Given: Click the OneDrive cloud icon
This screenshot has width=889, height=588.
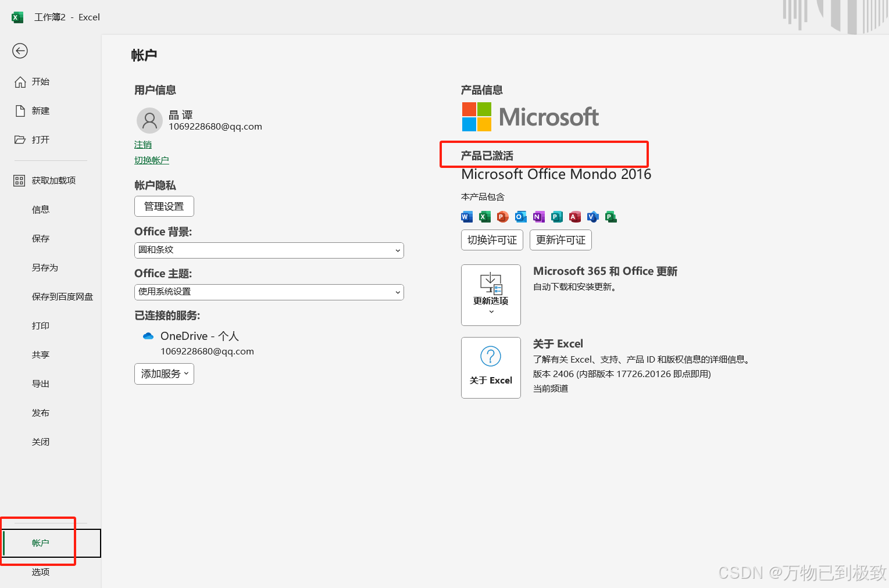Looking at the screenshot, I should [148, 336].
